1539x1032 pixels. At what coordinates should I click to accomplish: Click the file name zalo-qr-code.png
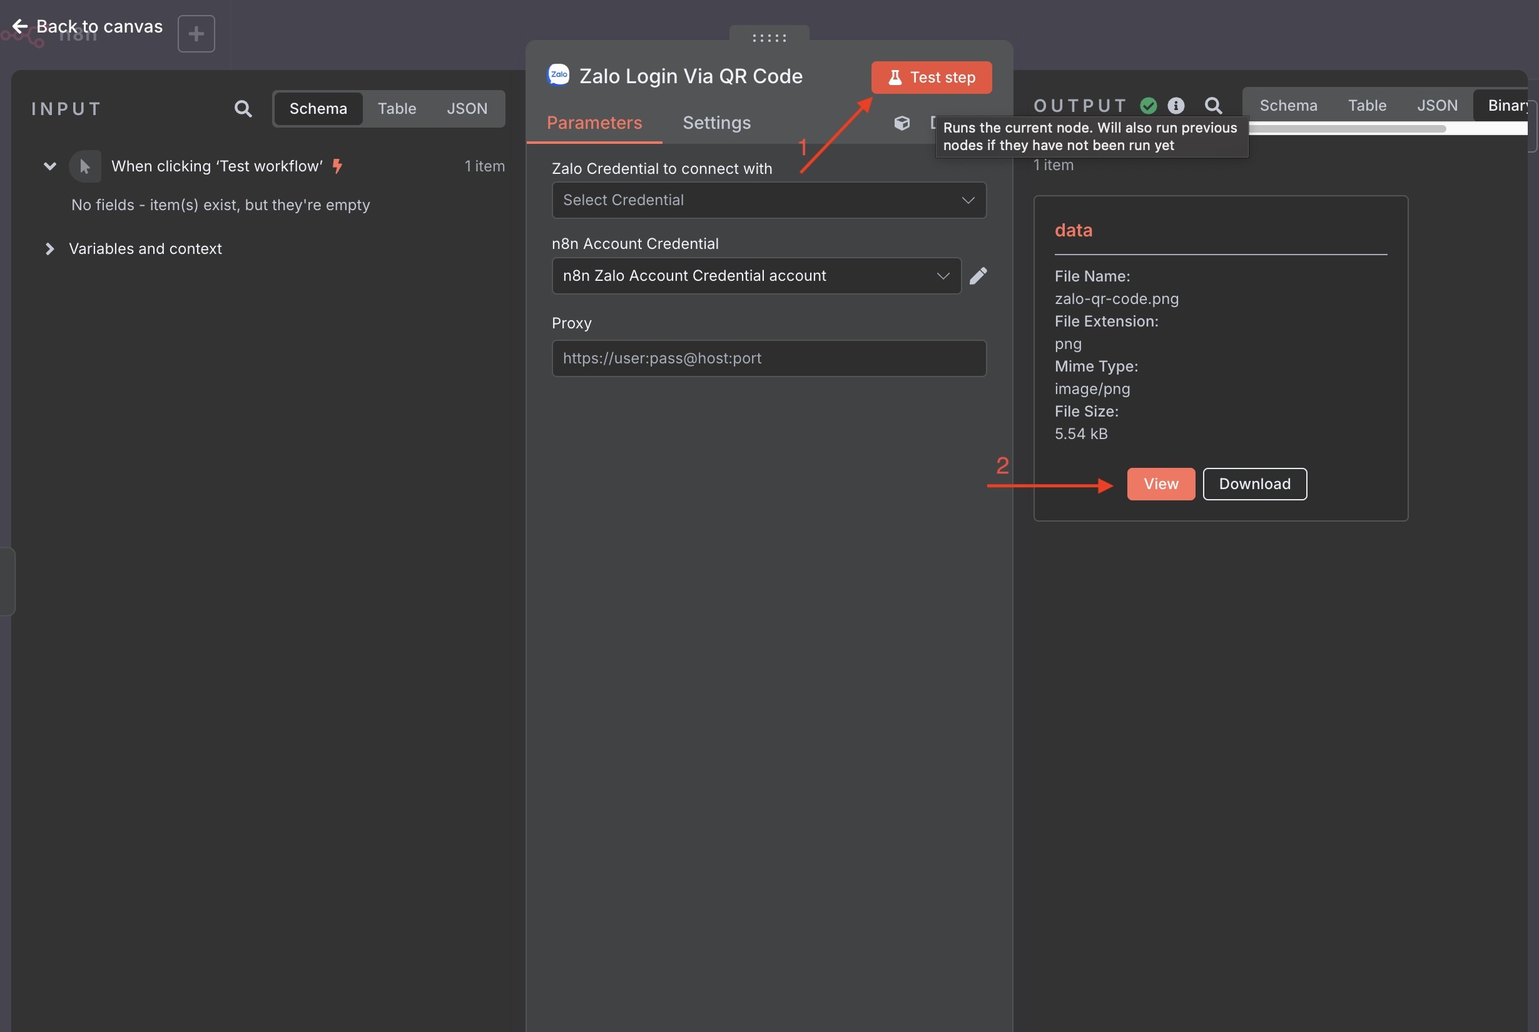(x=1116, y=299)
